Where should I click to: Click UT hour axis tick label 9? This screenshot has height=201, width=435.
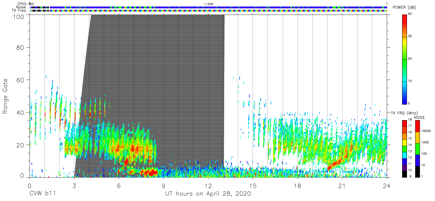coord(164,186)
